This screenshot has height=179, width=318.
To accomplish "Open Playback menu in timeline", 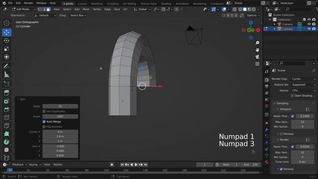I will point(19,165).
